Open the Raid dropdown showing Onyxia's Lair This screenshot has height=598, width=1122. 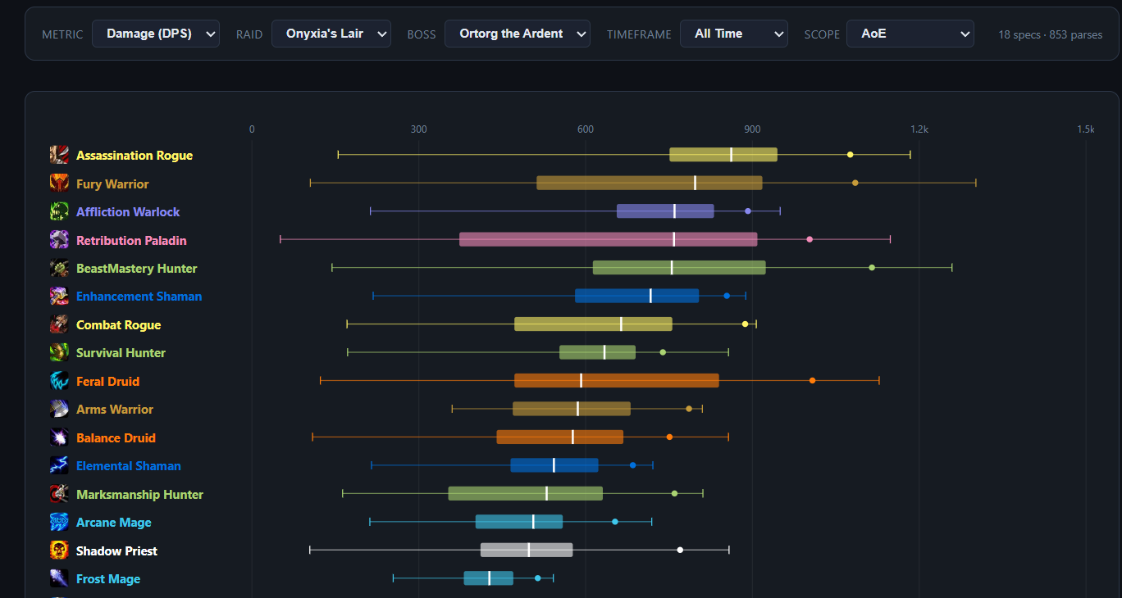coord(331,34)
